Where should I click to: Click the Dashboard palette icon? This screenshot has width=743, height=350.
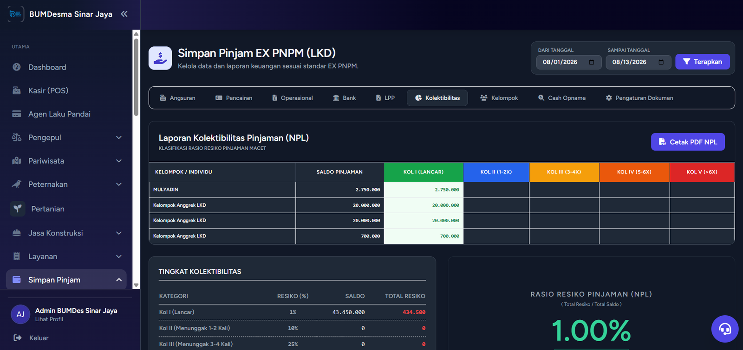point(17,67)
